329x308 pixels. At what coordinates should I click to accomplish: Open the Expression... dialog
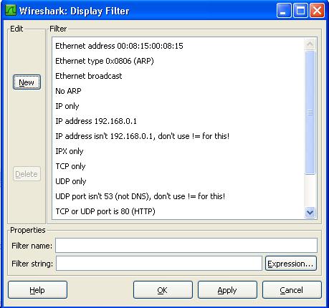click(x=291, y=264)
